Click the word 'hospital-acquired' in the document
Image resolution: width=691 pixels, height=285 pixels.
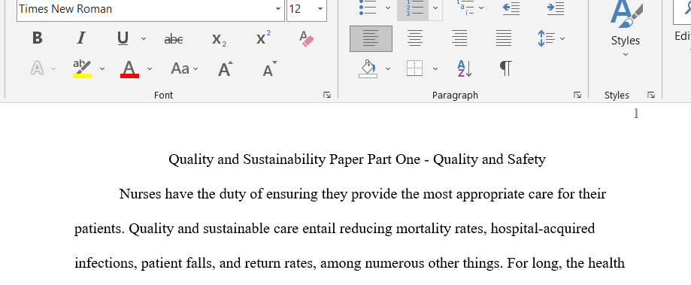(542, 229)
